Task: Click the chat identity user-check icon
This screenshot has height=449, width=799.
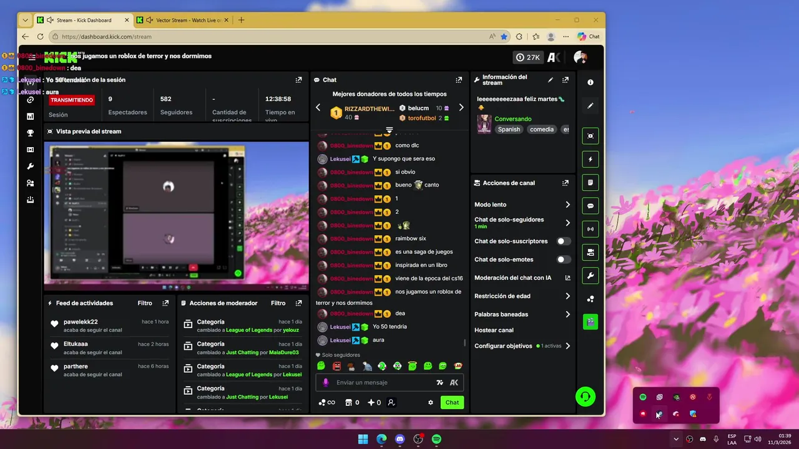Action: 391,402
